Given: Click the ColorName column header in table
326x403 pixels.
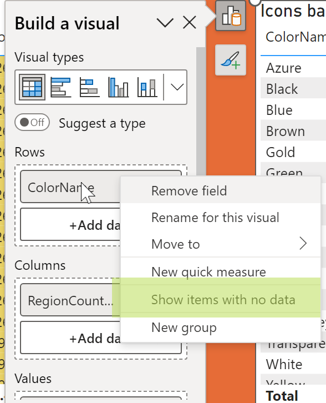Looking at the screenshot, I should (x=296, y=37).
